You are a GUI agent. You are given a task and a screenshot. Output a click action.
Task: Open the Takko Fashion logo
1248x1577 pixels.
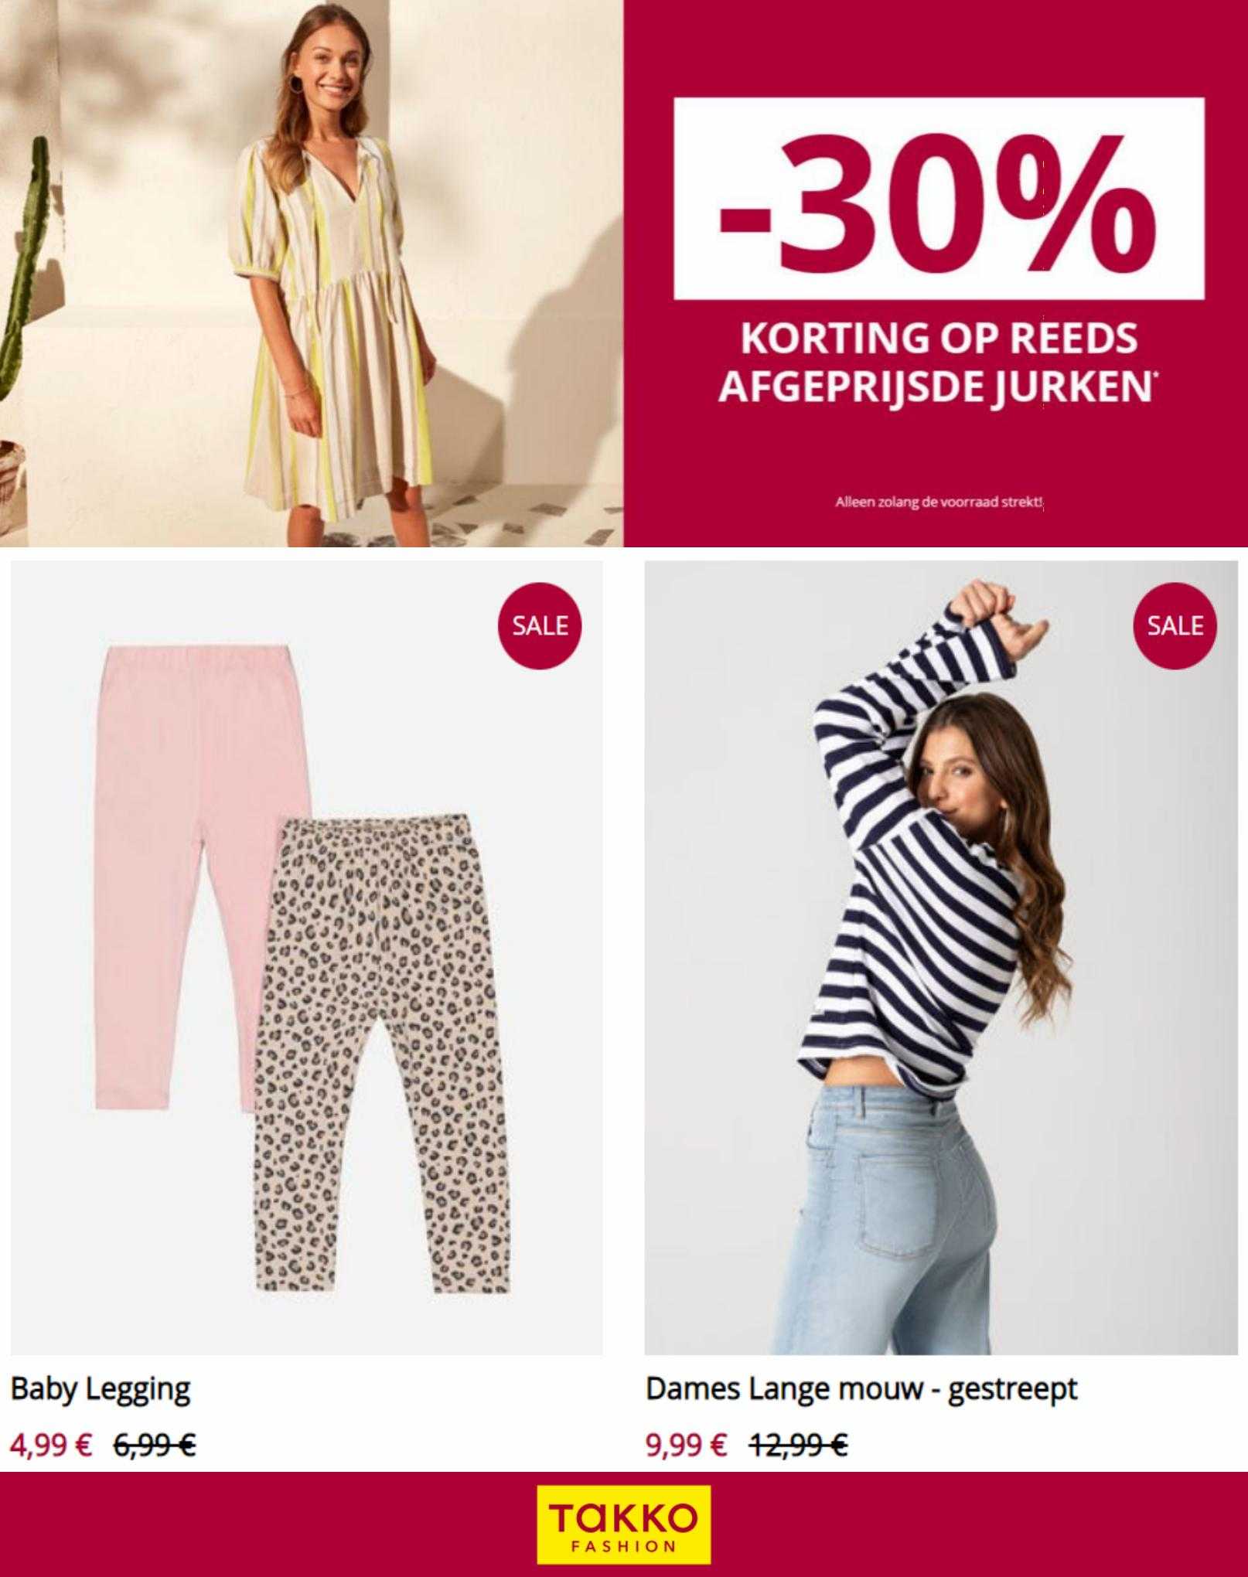[x=624, y=1524]
